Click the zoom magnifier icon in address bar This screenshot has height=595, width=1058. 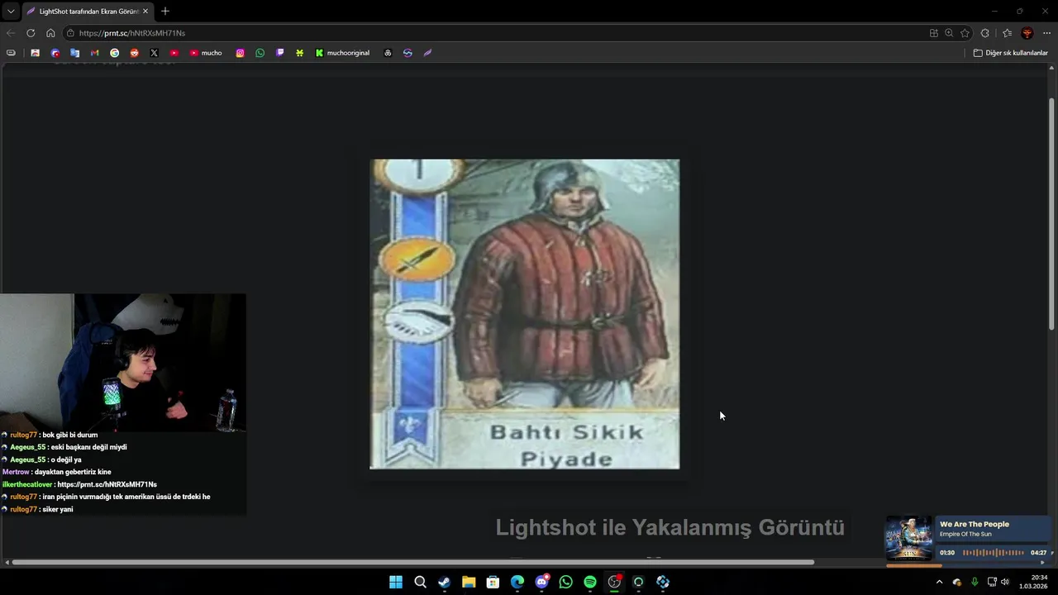pos(949,33)
